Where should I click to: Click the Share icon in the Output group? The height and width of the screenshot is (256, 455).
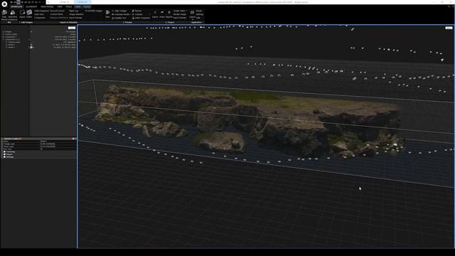click(162, 13)
